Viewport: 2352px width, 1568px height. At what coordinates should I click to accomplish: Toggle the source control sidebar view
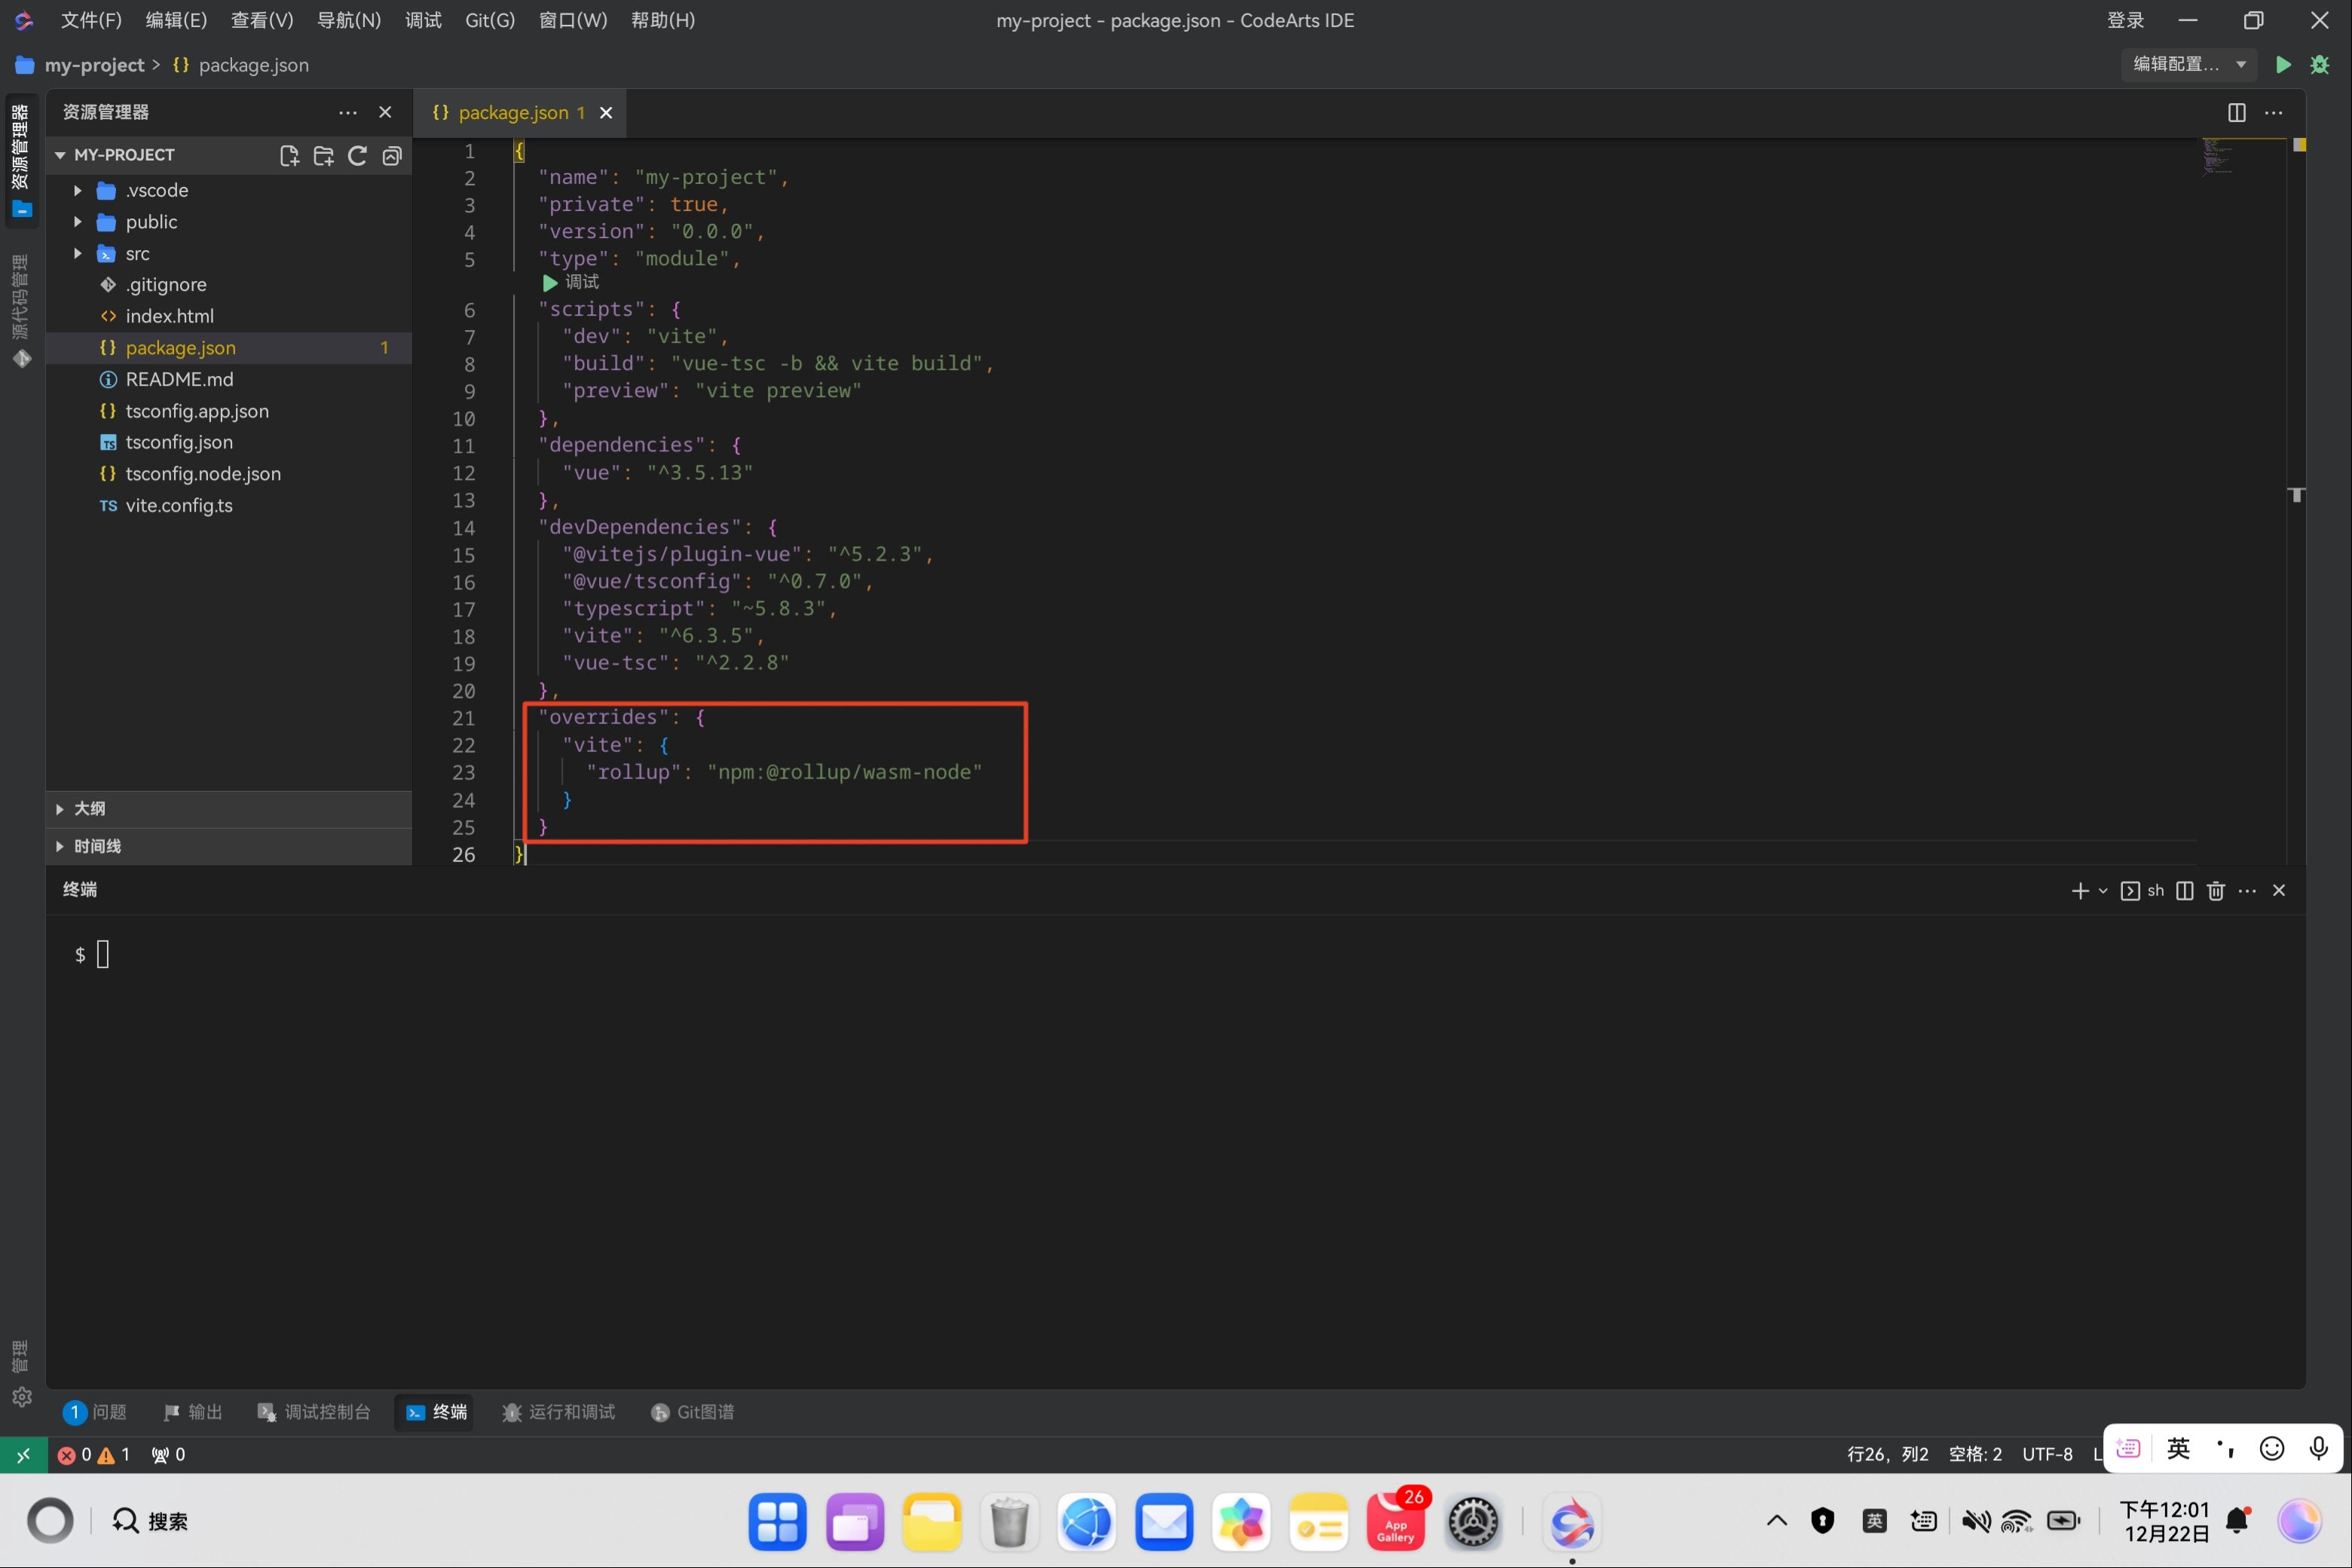pos(21,310)
